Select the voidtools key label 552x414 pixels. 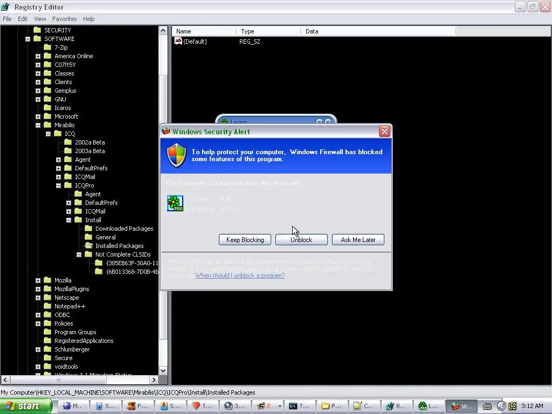66,367
